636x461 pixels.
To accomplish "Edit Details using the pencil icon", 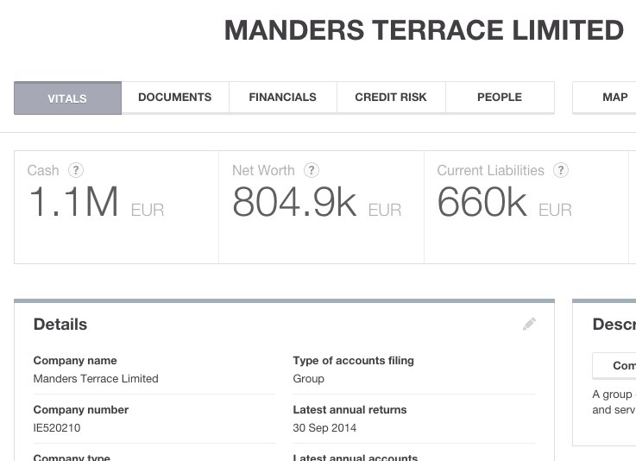I will (529, 324).
